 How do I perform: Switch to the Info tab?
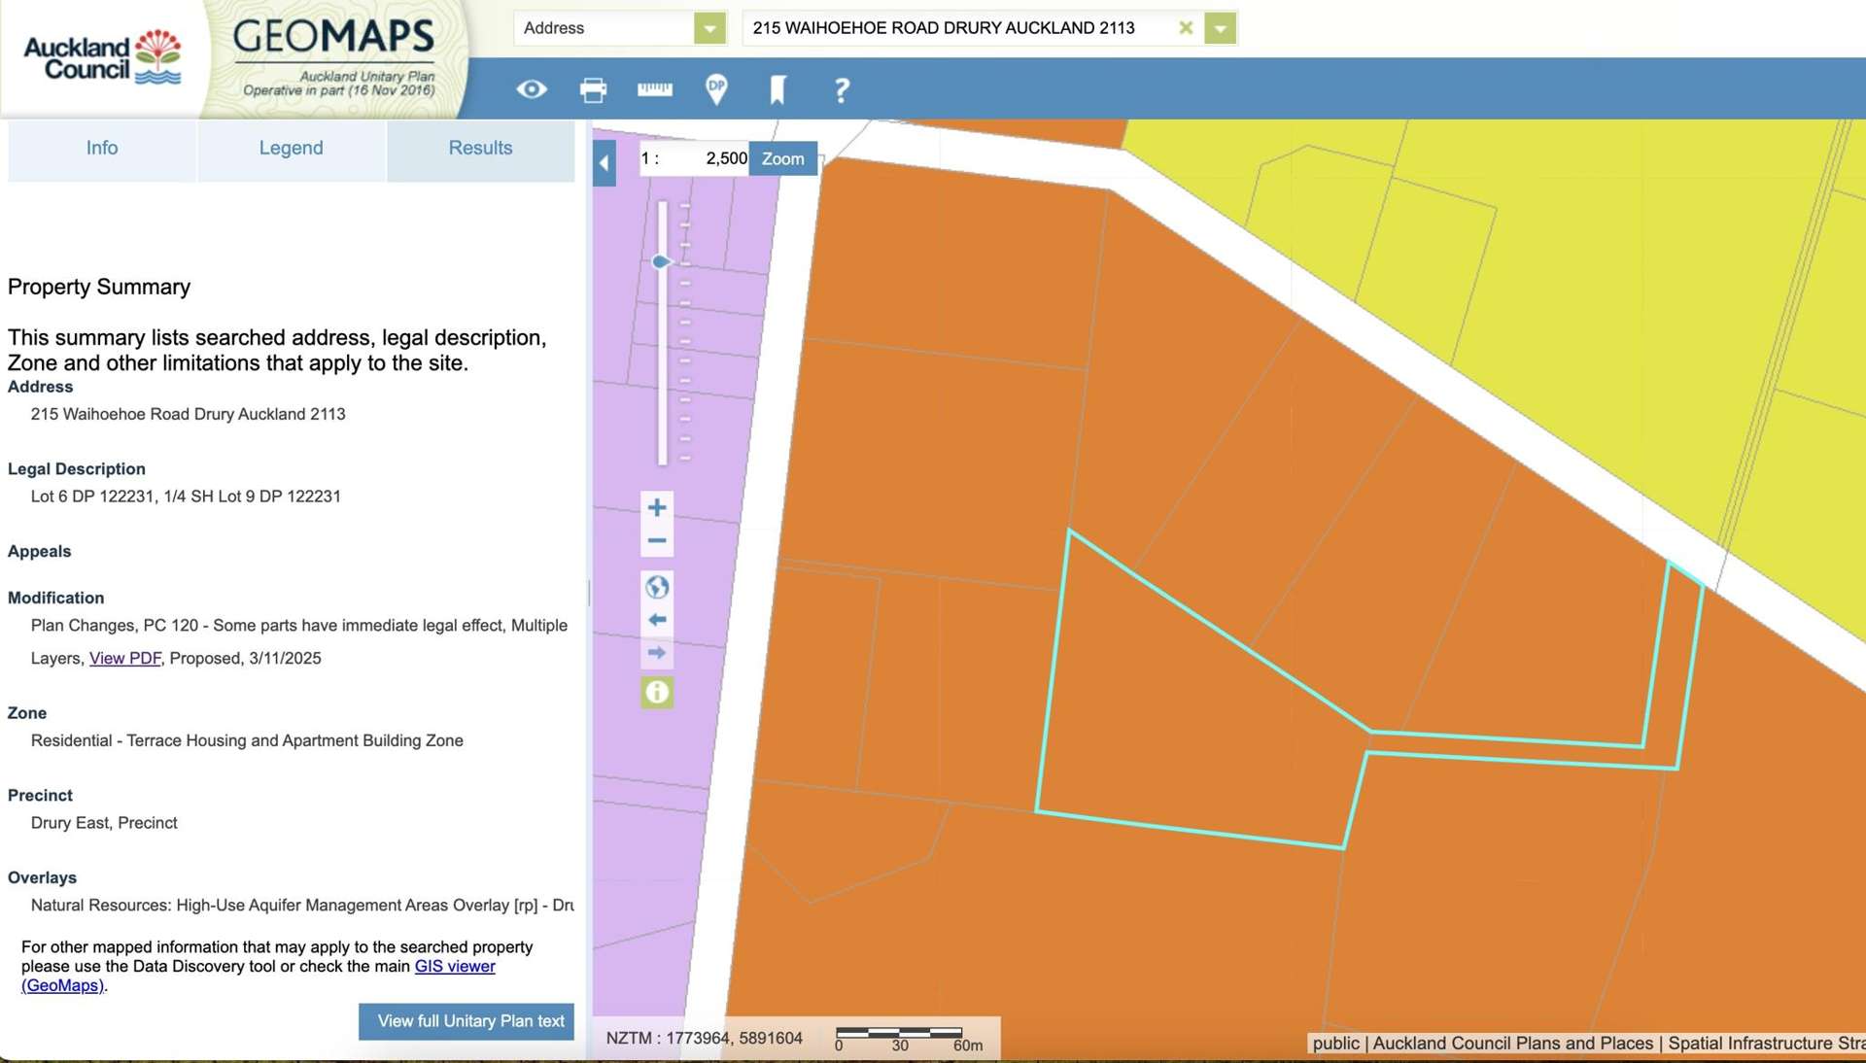click(x=102, y=148)
